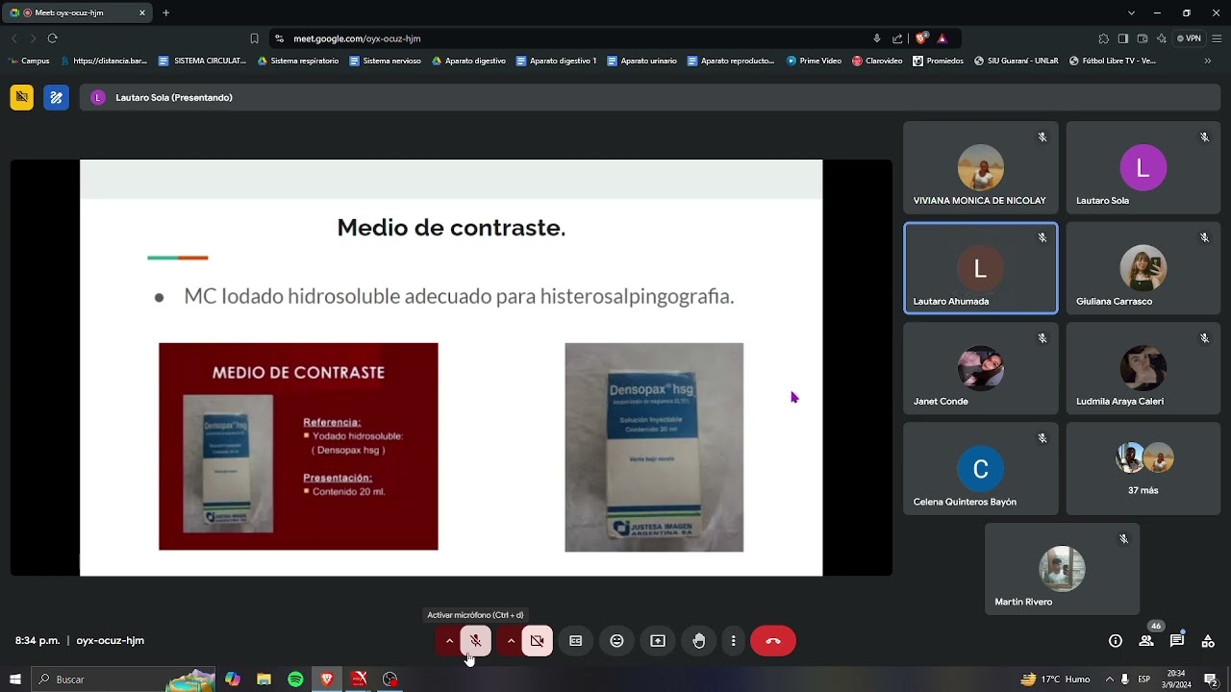This screenshot has height=692, width=1231.
Task: Open the Aparato urinario bookmark
Action: [641, 61]
